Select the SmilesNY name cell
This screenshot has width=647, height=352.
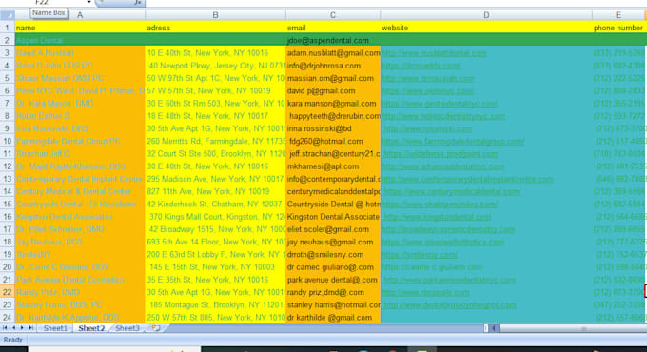tap(80, 255)
